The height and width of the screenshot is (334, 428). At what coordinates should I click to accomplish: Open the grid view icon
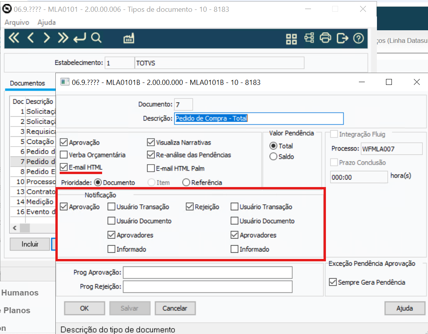coord(291,39)
